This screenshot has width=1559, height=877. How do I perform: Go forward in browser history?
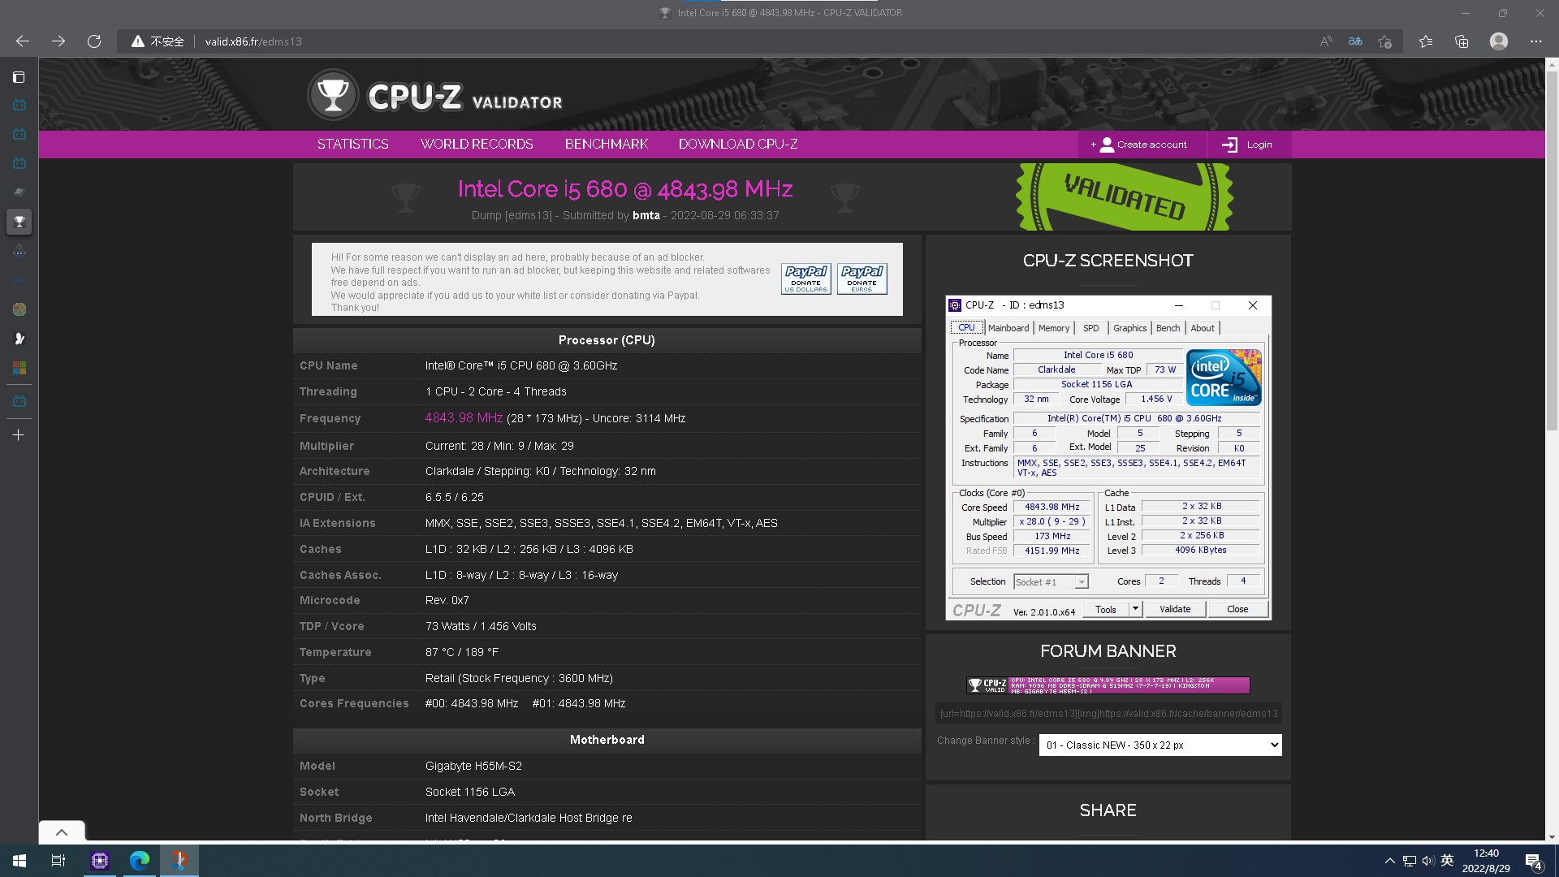58,41
